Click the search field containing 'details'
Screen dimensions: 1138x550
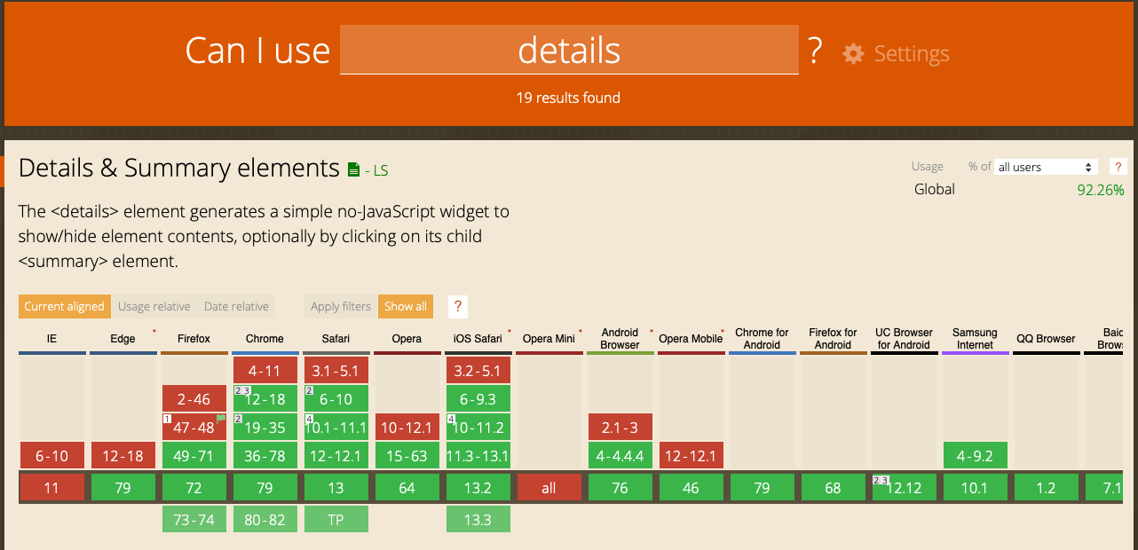tap(569, 50)
